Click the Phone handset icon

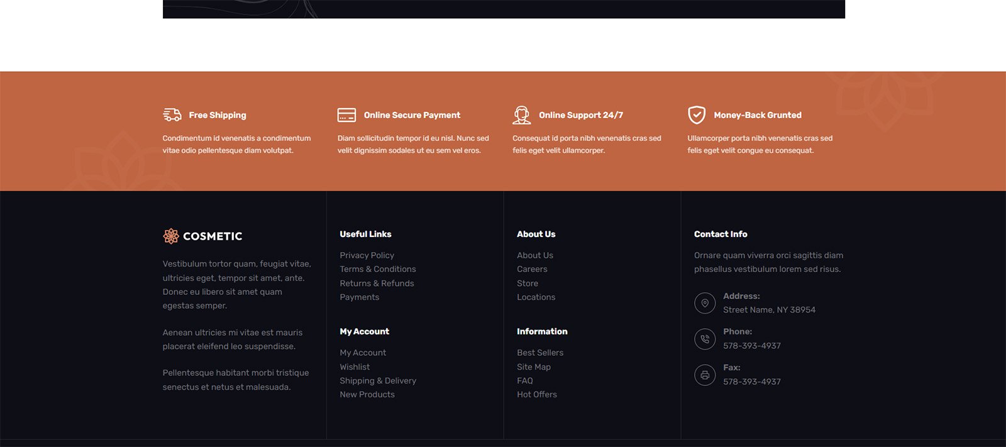(705, 339)
